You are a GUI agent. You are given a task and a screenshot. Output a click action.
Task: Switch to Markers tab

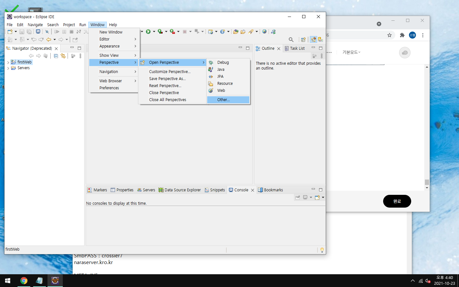97,190
